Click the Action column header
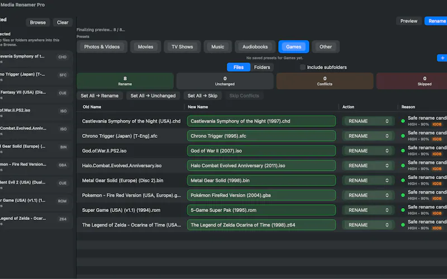447x279 pixels. point(348,107)
